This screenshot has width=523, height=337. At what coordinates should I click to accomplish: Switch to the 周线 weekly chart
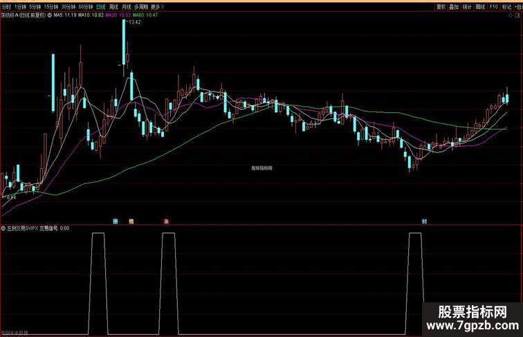[113, 7]
